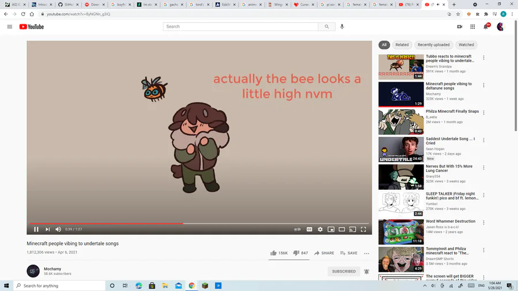Open the deltarune songs video options menu
This screenshot has height=291, width=518.
[483, 85]
